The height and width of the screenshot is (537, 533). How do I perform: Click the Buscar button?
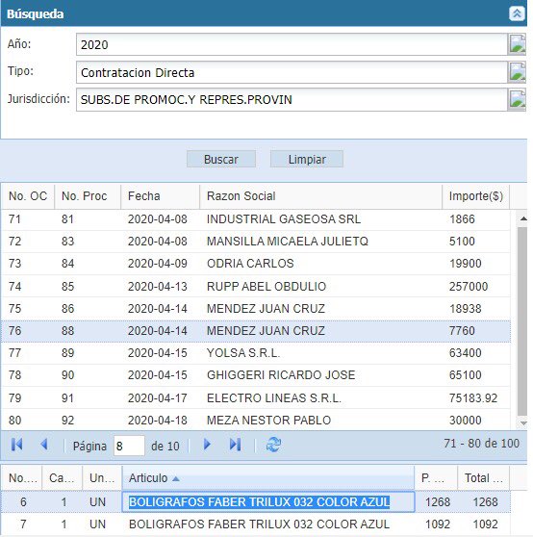(x=221, y=159)
